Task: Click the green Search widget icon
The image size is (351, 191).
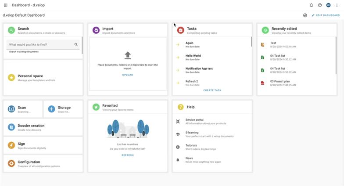Action: tap(11, 30)
